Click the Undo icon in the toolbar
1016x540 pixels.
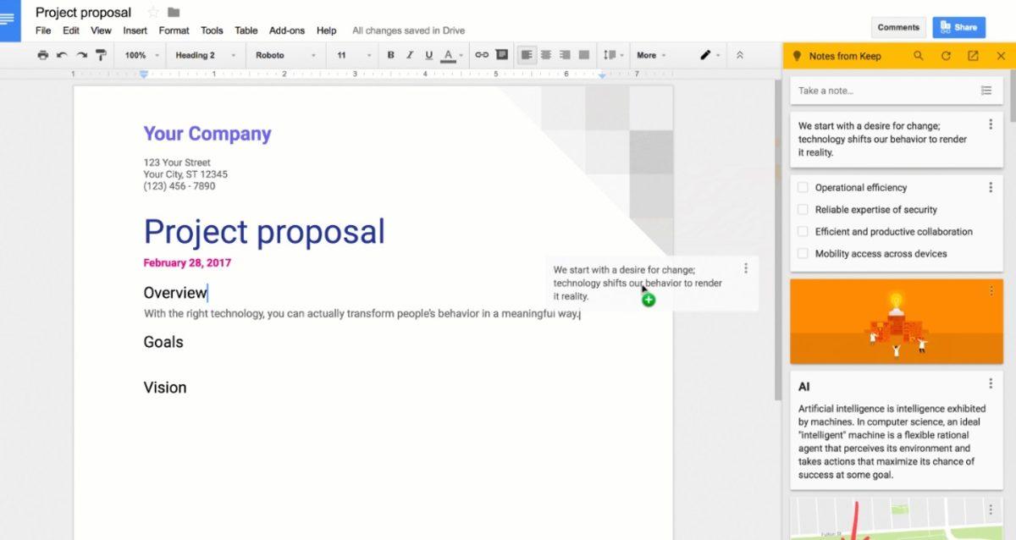click(60, 55)
